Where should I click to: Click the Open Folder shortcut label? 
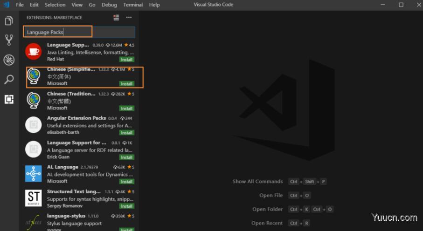(x=268, y=209)
